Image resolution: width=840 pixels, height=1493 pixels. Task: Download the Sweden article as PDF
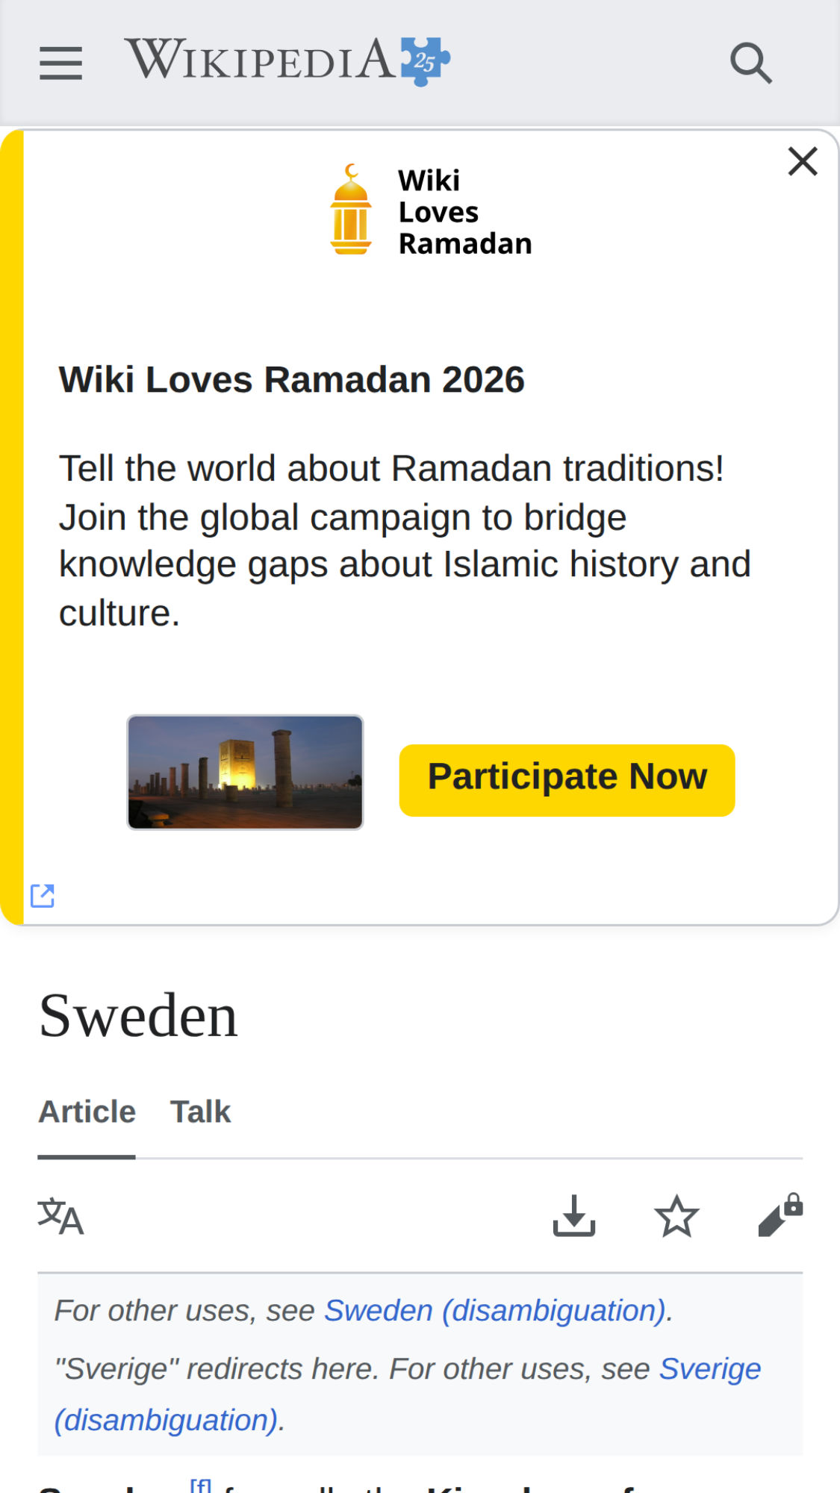tap(573, 1216)
